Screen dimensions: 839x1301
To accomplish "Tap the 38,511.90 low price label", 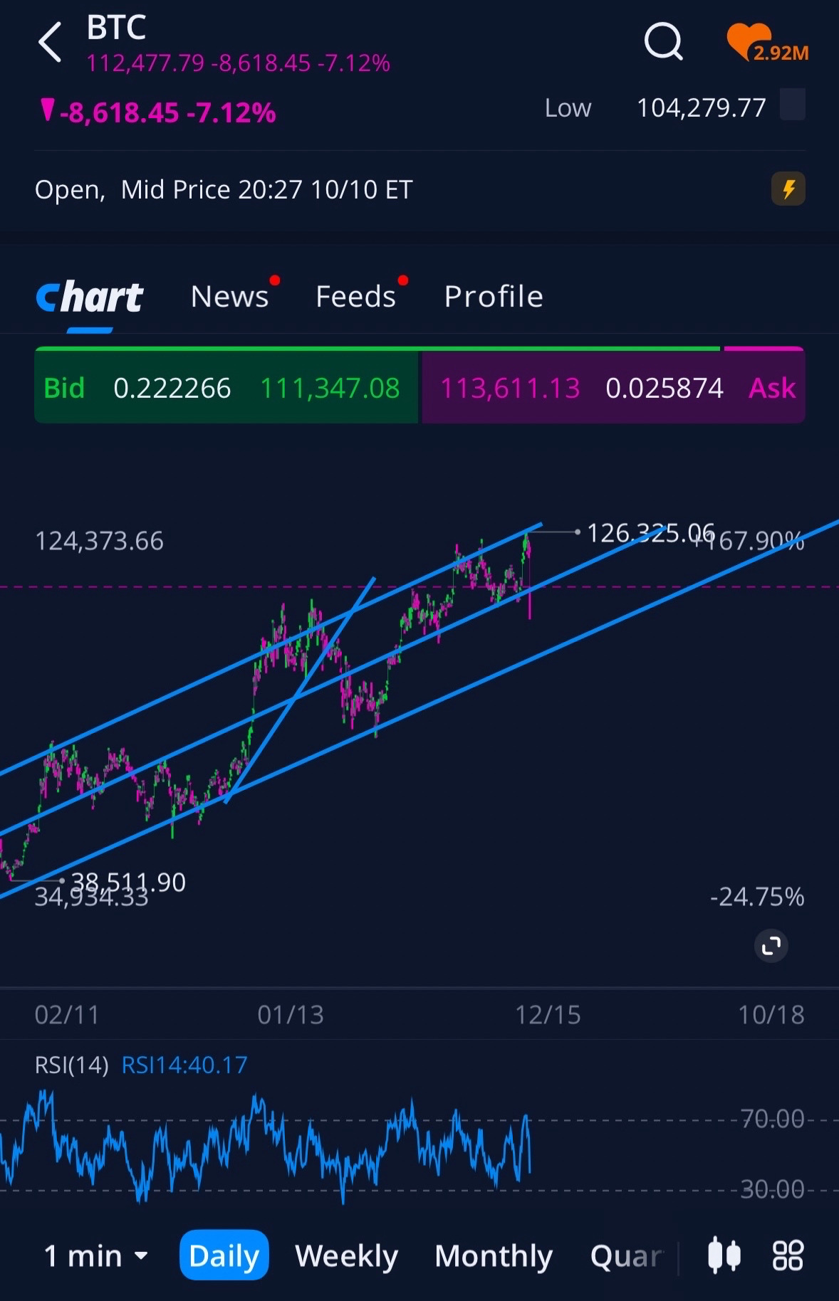I will point(128,882).
